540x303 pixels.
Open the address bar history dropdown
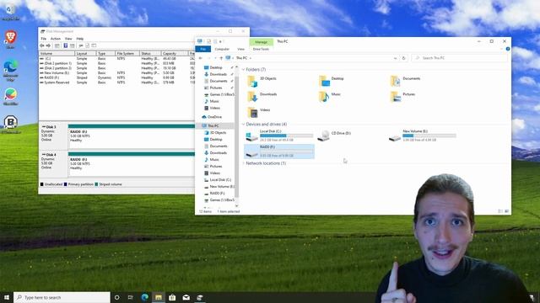395,58
